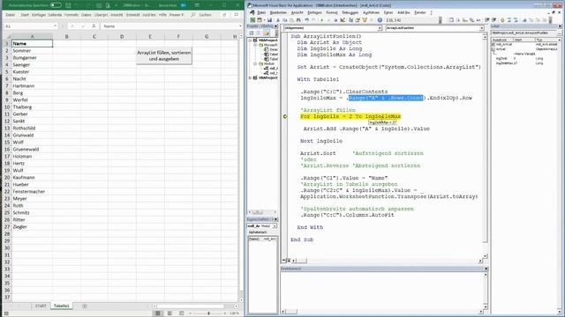The height and width of the screenshot is (317, 565).
Task: Select the Alphabetisch tab in Eigenschaften panel
Action: [257, 232]
